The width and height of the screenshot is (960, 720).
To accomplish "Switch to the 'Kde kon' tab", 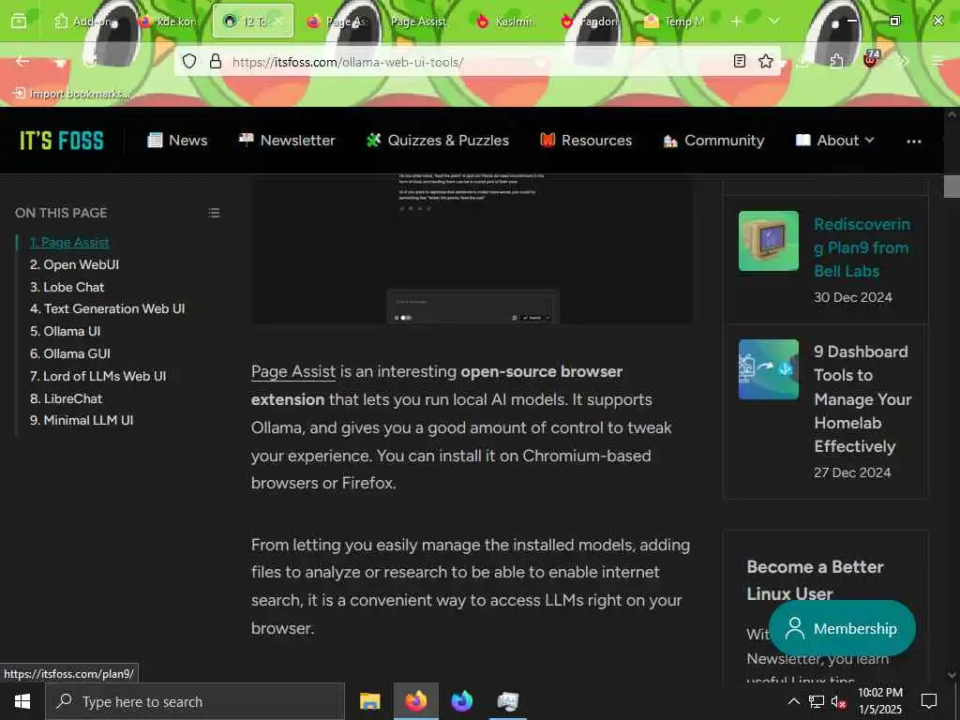I will 168,22.
